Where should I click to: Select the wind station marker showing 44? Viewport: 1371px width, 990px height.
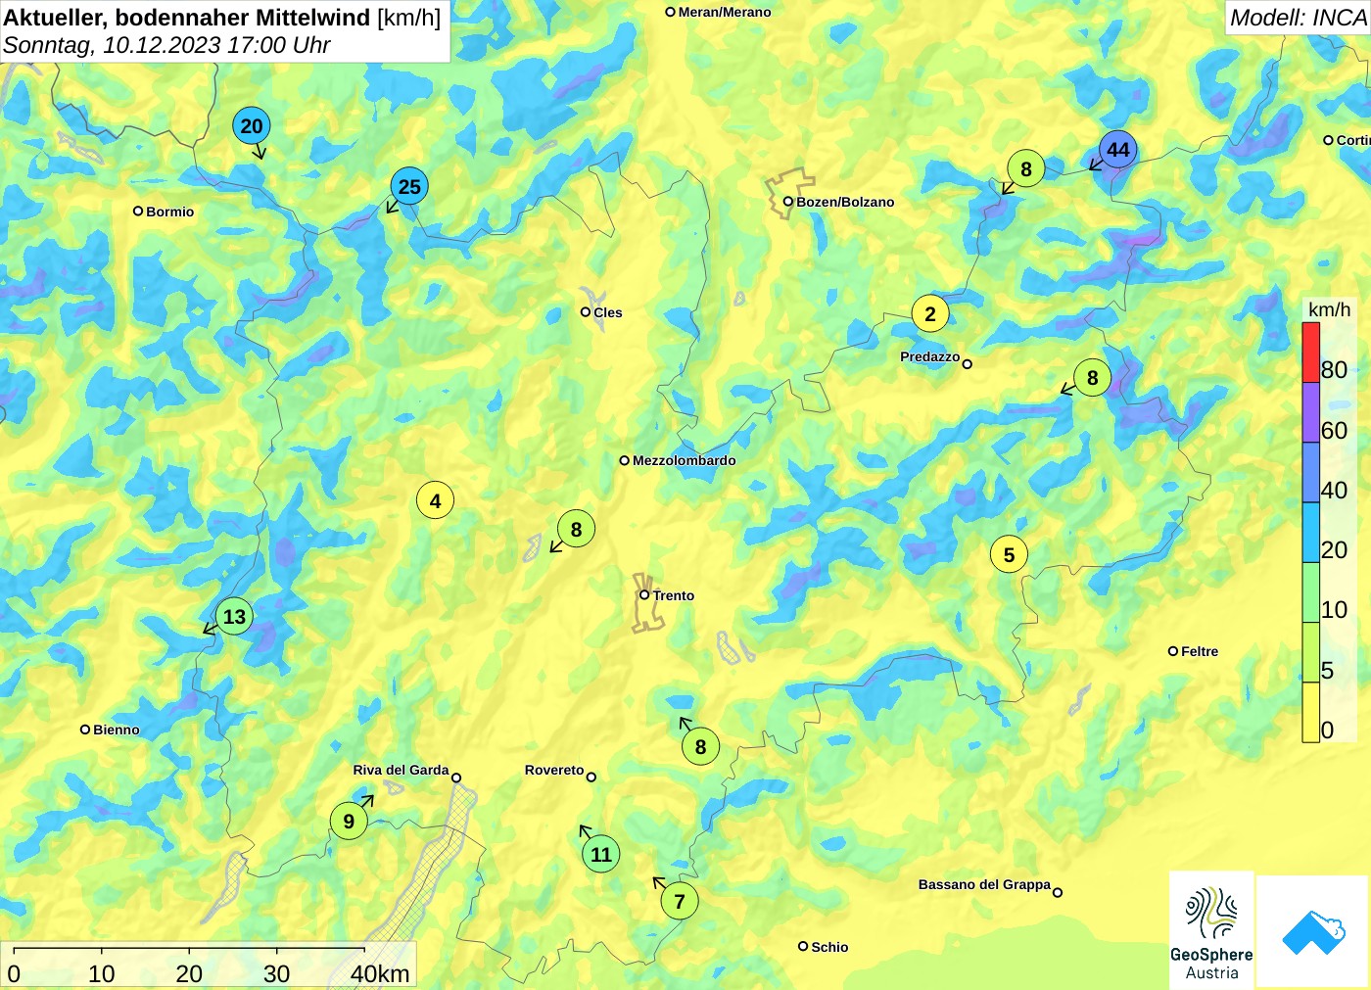coord(1117,150)
